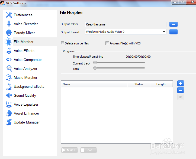Remove a file with the minus button

point(181,90)
